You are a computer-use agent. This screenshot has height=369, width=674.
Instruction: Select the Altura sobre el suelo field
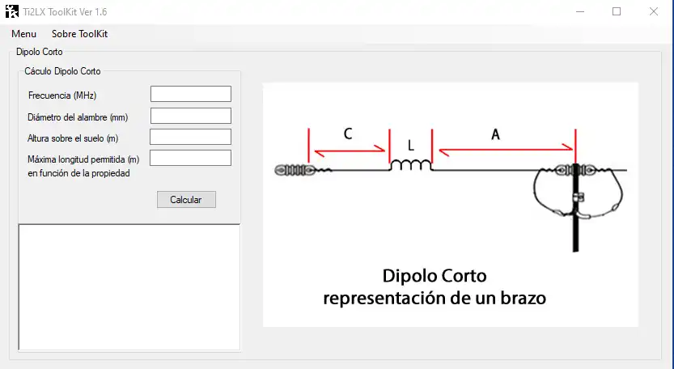click(190, 137)
